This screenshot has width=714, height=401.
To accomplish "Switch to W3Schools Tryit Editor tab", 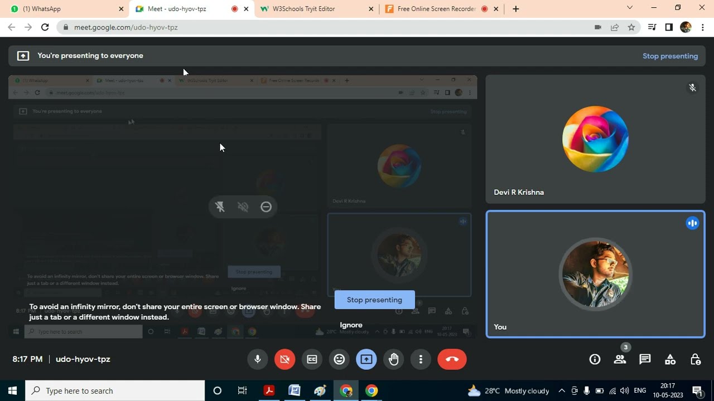I will tap(317, 9).
